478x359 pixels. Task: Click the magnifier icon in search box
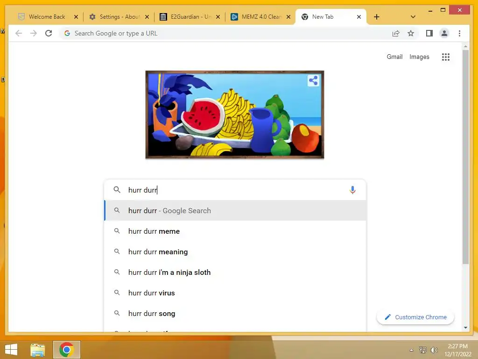click(117, 190)
